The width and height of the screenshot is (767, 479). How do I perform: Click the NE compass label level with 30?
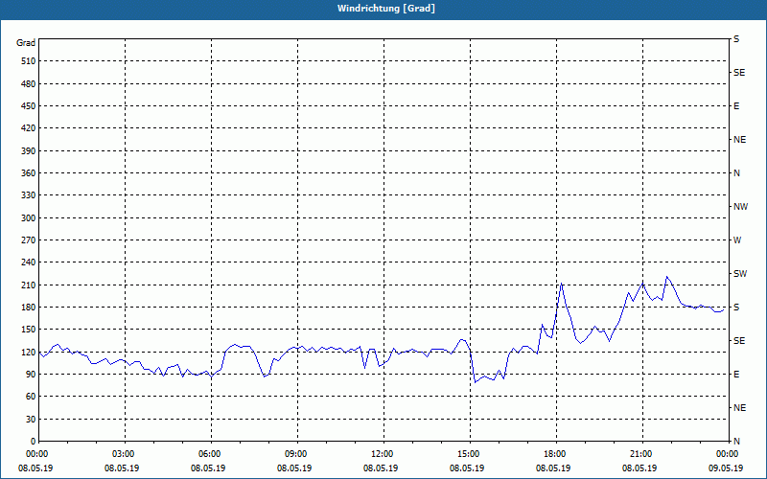point(740,408)
